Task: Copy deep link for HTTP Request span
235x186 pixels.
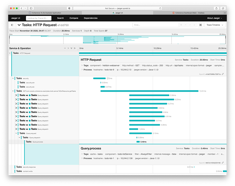Action: (223, 74)
